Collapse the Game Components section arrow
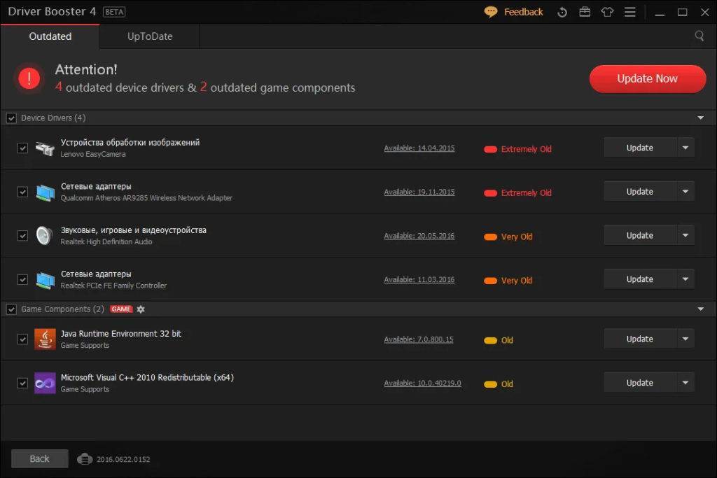Screen dimensions: 717x478 [701, 309]
